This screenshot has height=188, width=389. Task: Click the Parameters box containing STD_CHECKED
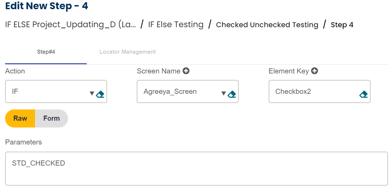coord(196,169)
